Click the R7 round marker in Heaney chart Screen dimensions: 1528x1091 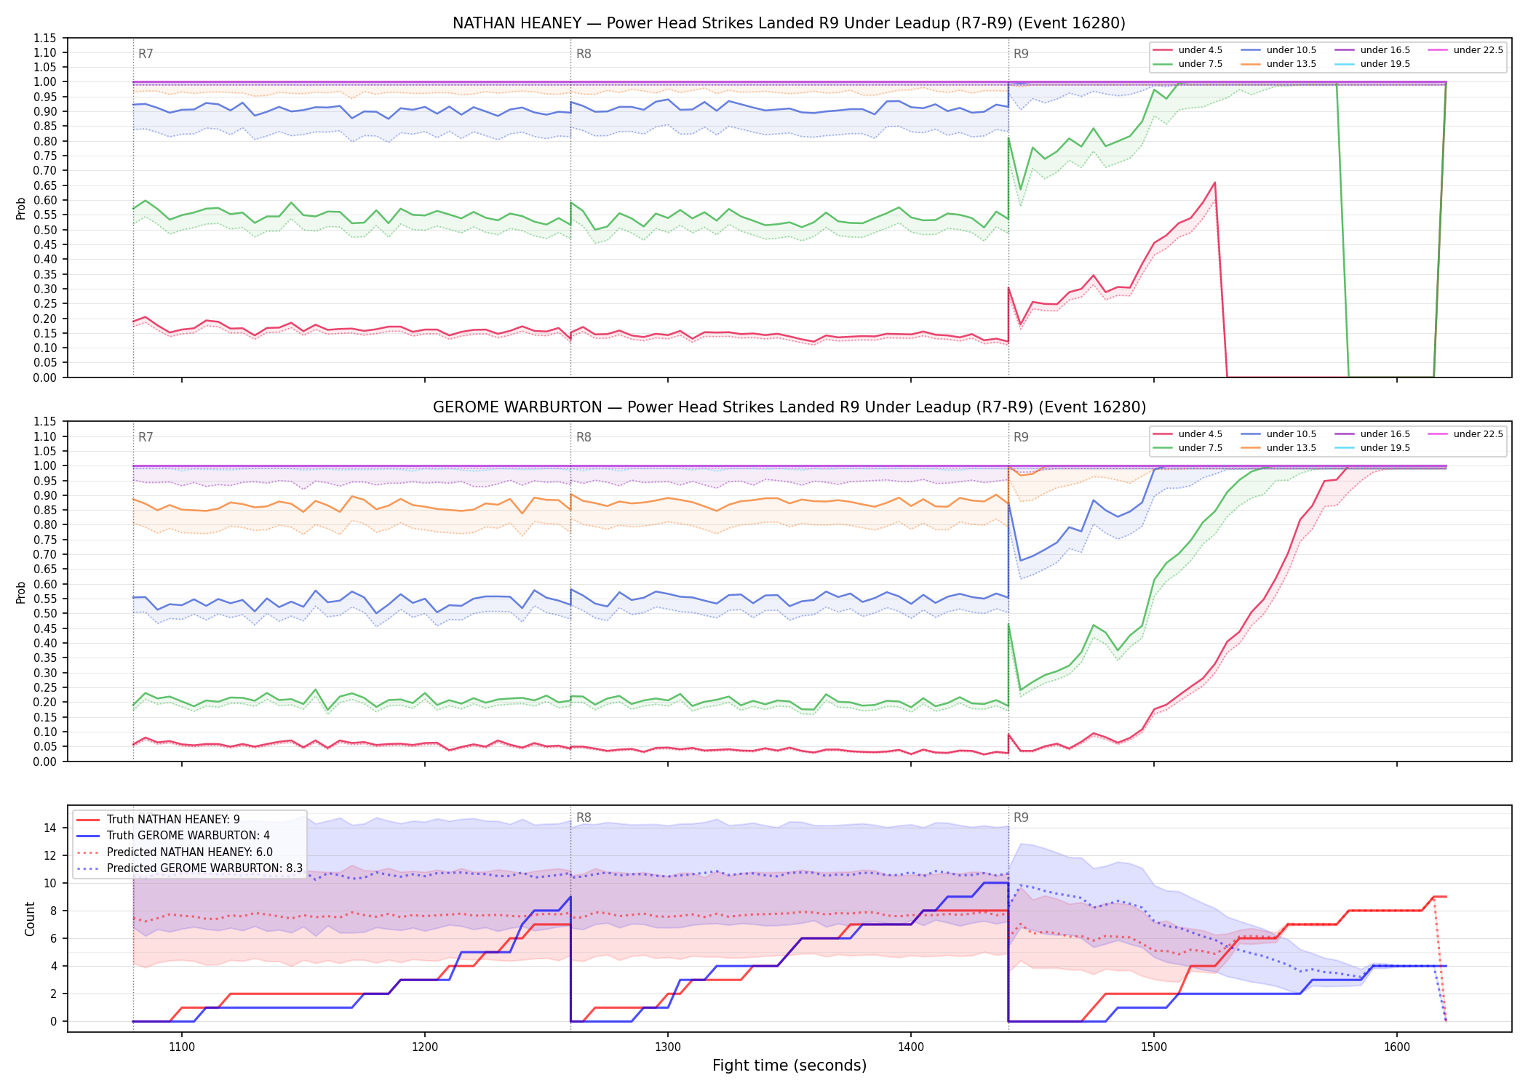point(146,54)
